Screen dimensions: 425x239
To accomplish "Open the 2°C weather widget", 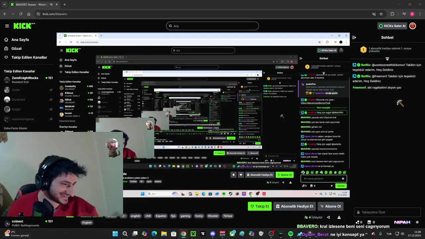I will (17, 234).
